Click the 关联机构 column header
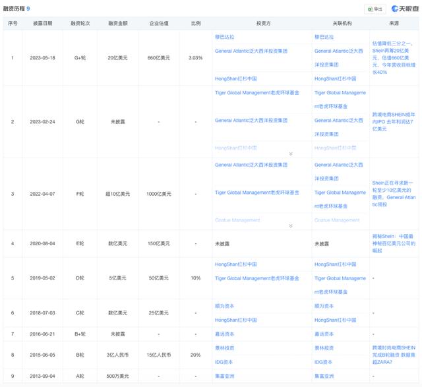 (x=342, y=24)
